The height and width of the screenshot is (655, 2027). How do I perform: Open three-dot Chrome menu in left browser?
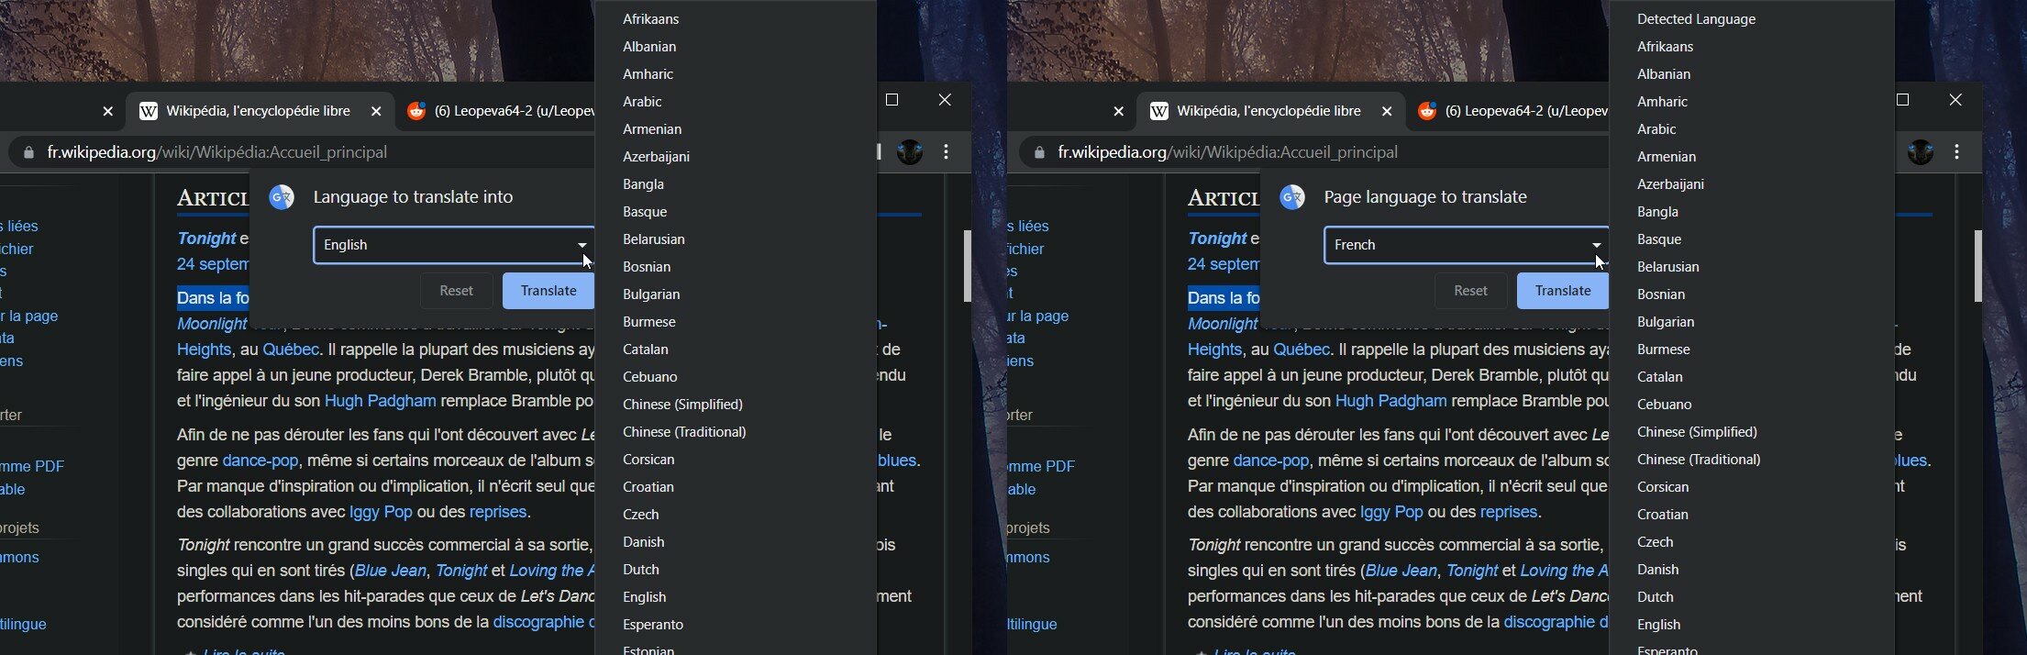947,152
